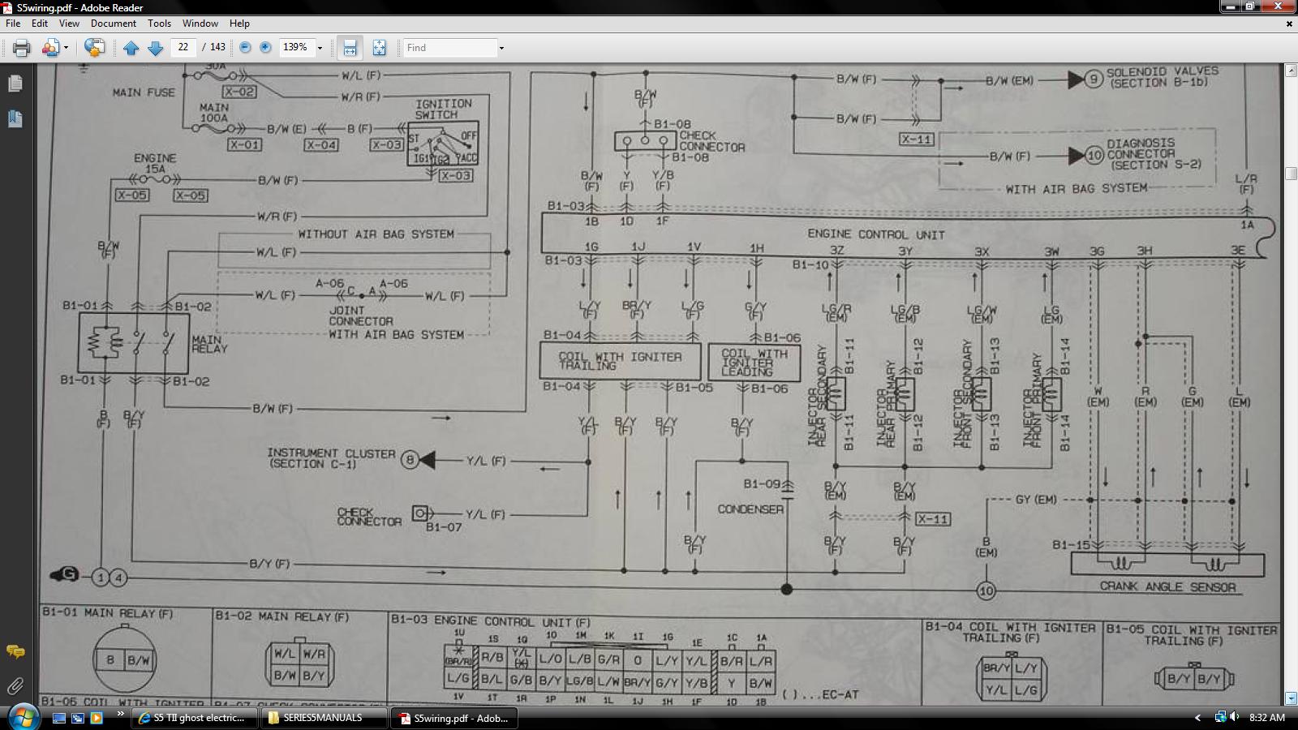This screenshot has height=730, width=1298.
Task: Click in the Find text box
Action: click(450, 48)
